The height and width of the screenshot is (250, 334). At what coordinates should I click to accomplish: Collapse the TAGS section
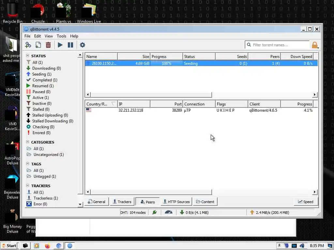(27, 164)
